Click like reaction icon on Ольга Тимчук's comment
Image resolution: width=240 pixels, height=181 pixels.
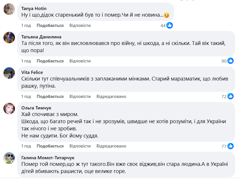click(231, 146)
